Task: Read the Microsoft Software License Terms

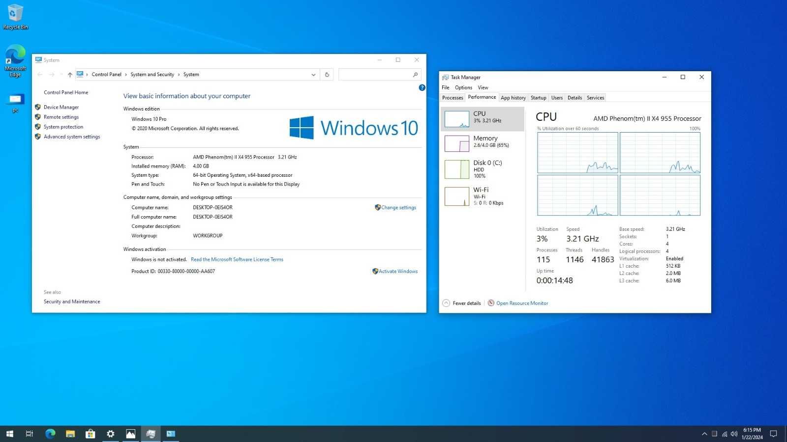Action: (x=237, y=259)
